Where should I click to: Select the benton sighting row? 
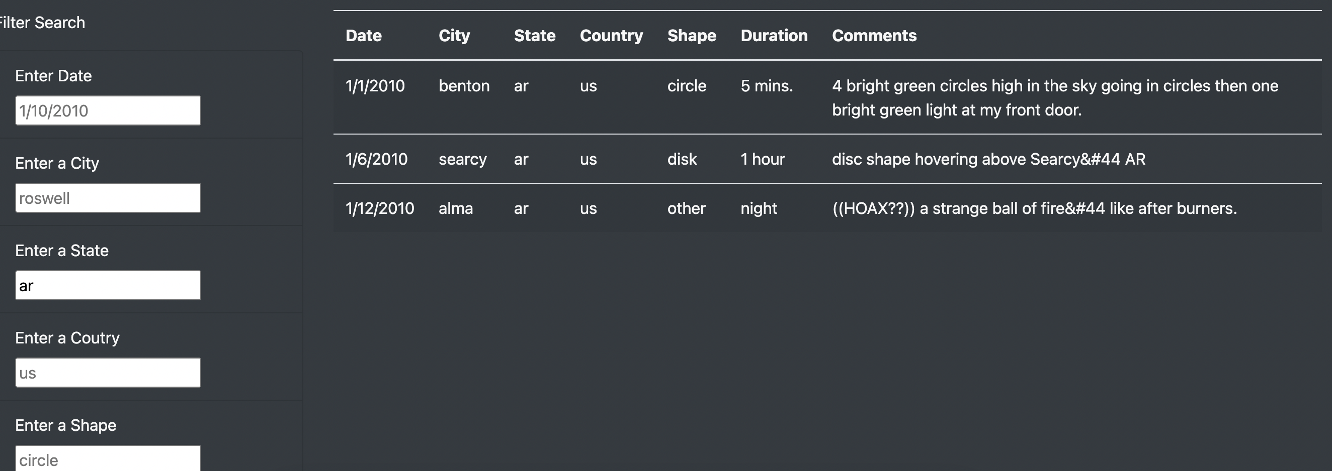pos(724,97)
